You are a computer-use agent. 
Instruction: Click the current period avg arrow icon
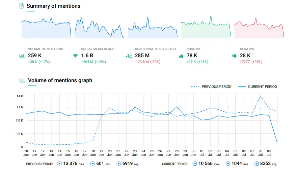256,164
